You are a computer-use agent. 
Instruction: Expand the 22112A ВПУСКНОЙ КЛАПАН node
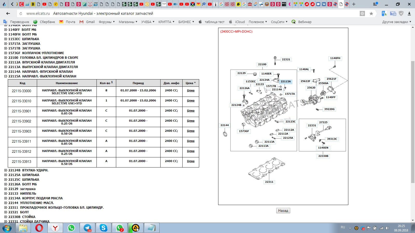point(6,62)
